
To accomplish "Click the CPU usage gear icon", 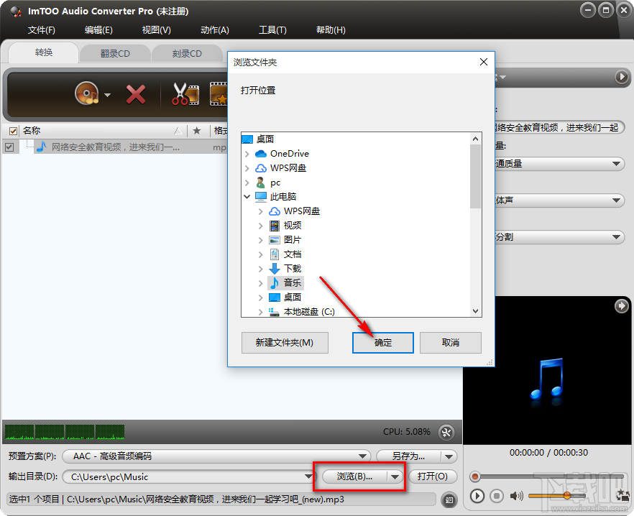I will [446, 432].
